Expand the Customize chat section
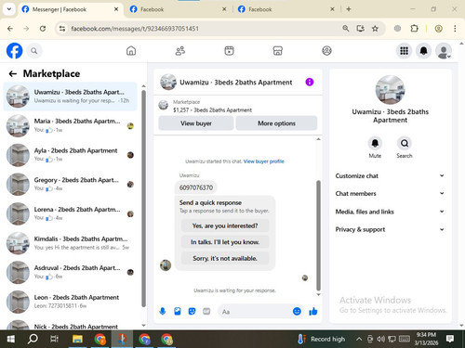This screenshot has width=465, height=348. pos(390,175)
